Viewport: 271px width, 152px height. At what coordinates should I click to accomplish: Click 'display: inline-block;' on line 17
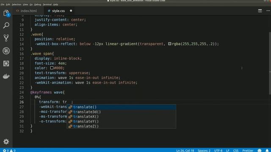click(x=58, y=58)
